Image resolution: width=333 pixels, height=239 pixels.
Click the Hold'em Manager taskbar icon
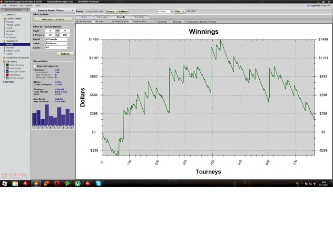click(x=36, y=183)
